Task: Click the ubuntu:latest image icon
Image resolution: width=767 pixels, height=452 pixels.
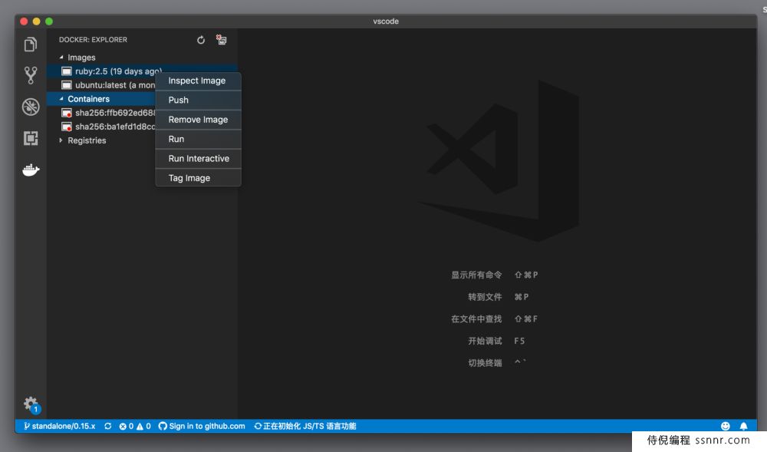Action: 67,85
